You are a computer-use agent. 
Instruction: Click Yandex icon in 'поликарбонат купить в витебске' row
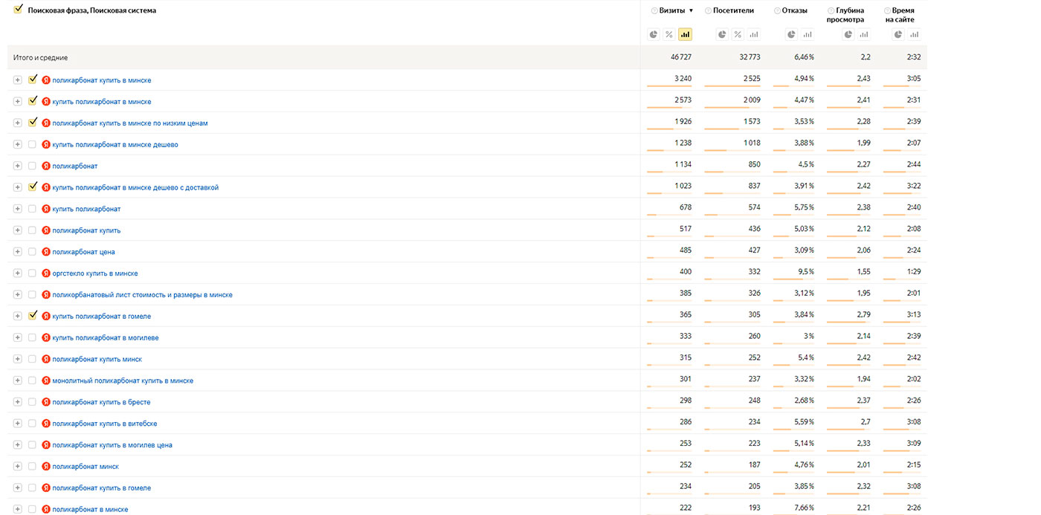pyautogui.click(x=46, y=424)
